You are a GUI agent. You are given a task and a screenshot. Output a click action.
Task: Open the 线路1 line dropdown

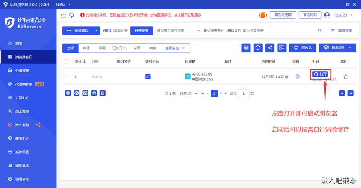click(63, 4)
